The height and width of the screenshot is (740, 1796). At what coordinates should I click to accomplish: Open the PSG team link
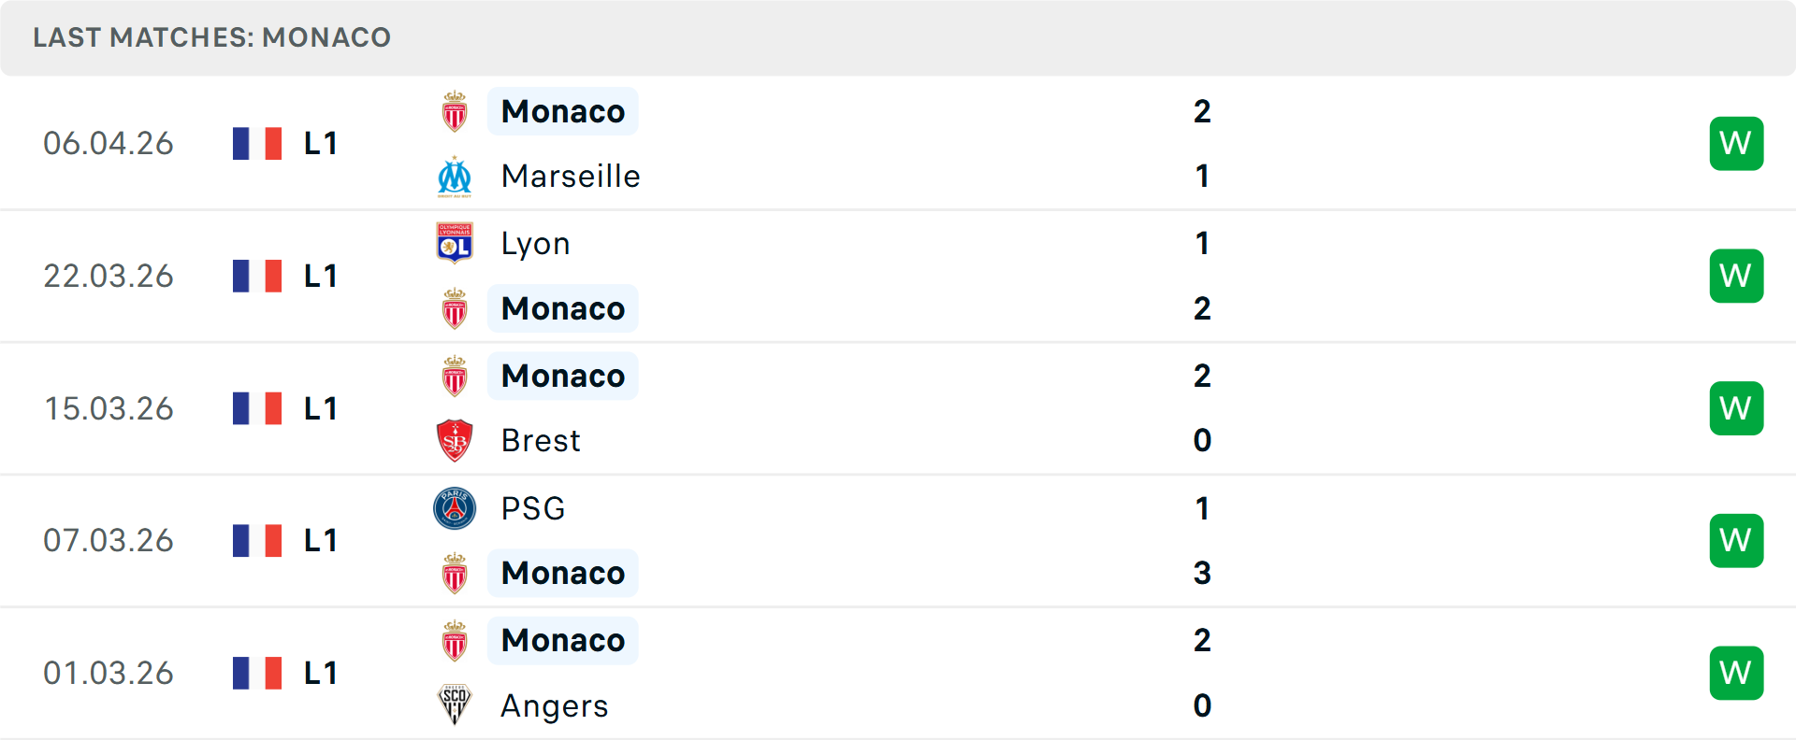pos(533,508)
